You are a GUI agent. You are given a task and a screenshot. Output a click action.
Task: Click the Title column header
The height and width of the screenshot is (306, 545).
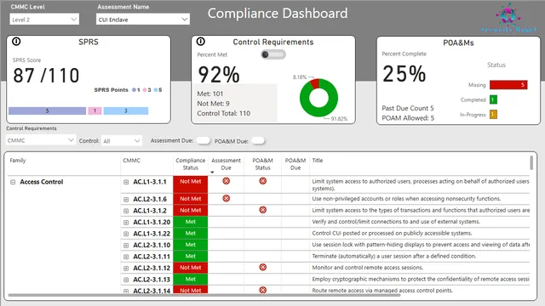(318, 161)
